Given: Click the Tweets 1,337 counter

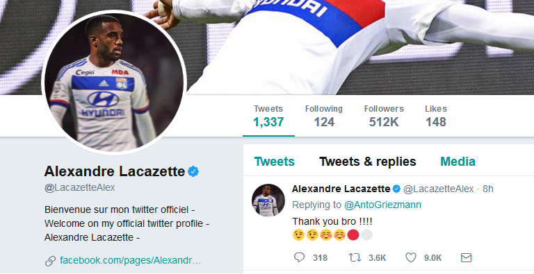Looking at the screenshot, I should pyautogui.click(x=268, y=116).
